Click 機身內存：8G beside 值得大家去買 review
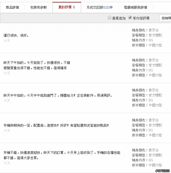171x173 pixels. click(x=142, y=160)
